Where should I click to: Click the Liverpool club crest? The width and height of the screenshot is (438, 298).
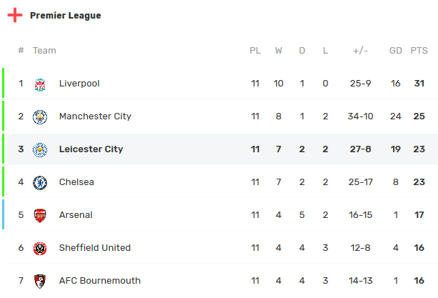40,84
